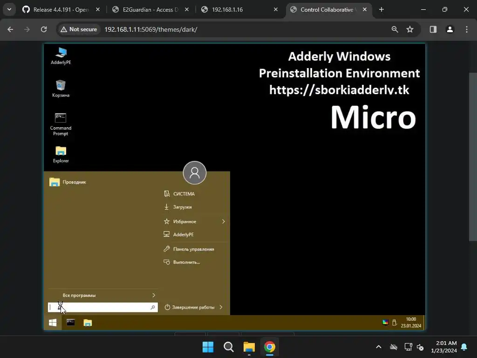This screenshot has height=358, width=477.
Task: Click the remote Windows Start button
Action: [x=53, y=323]
